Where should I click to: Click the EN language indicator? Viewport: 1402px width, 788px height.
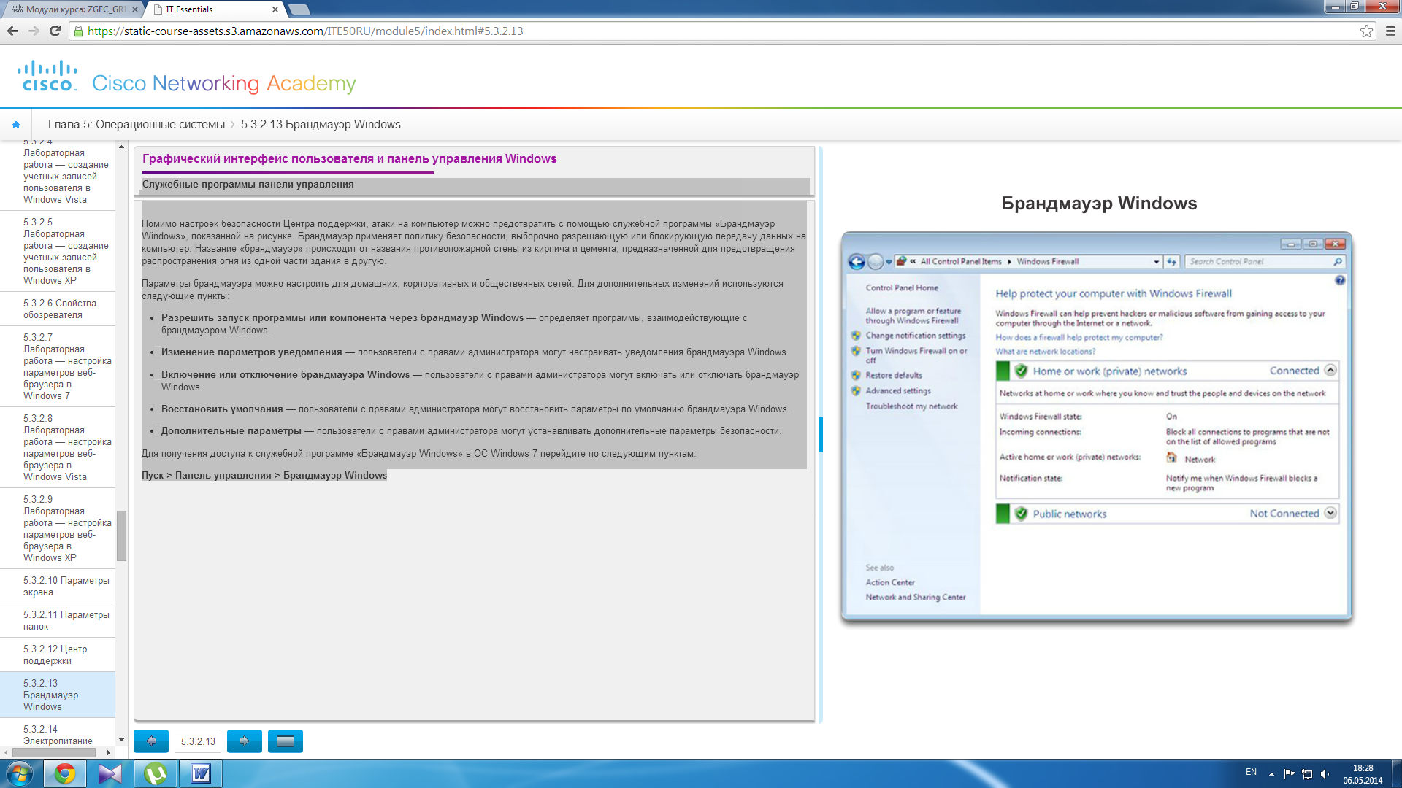[x=1251, y=772]
